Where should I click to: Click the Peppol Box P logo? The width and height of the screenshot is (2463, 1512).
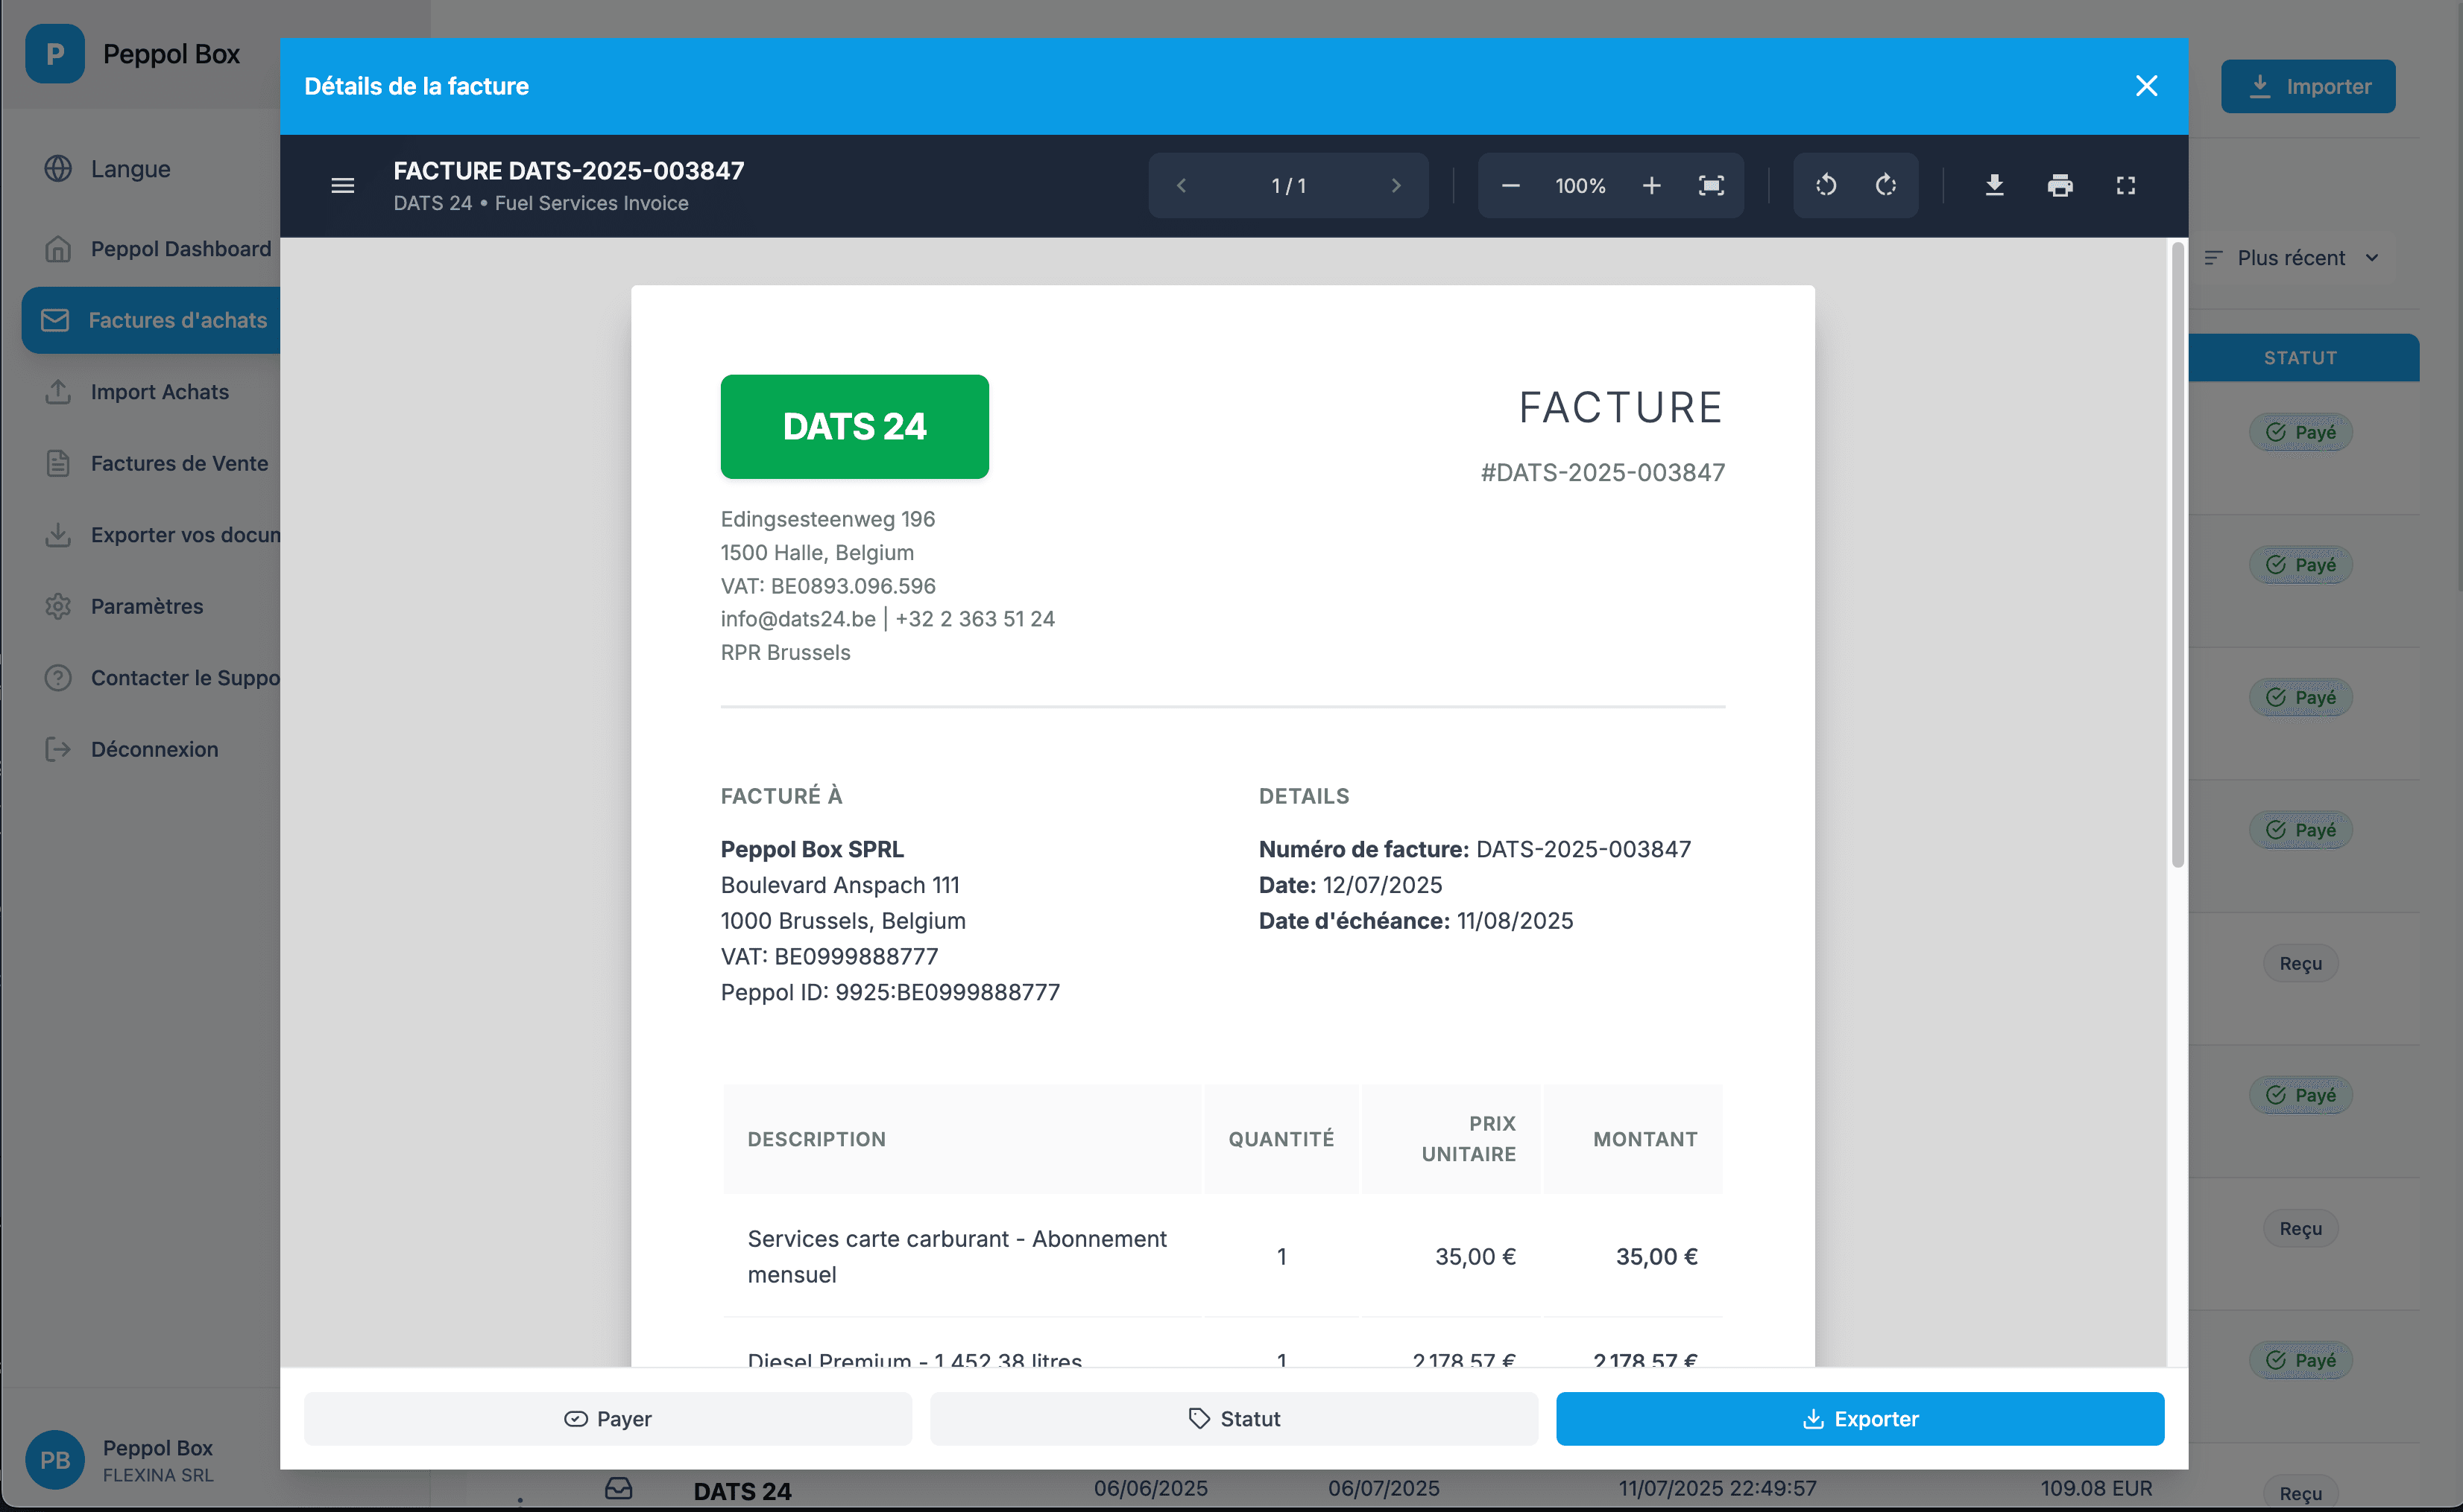(55, 54)
